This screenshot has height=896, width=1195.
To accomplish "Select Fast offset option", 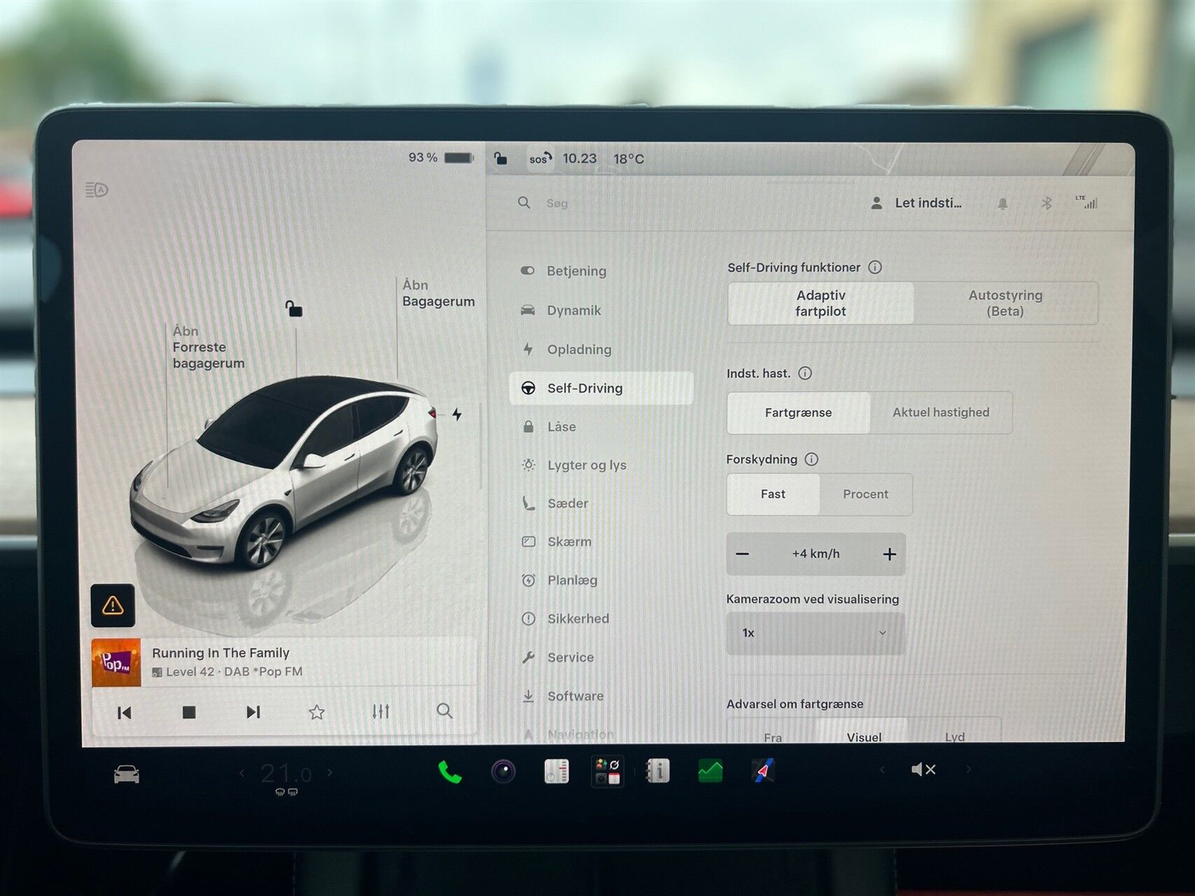I will click(x=773, y=494).
